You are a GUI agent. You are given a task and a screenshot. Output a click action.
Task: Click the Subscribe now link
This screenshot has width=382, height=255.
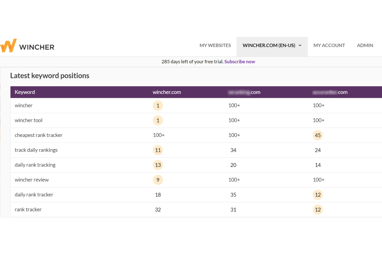coord(240,62)
